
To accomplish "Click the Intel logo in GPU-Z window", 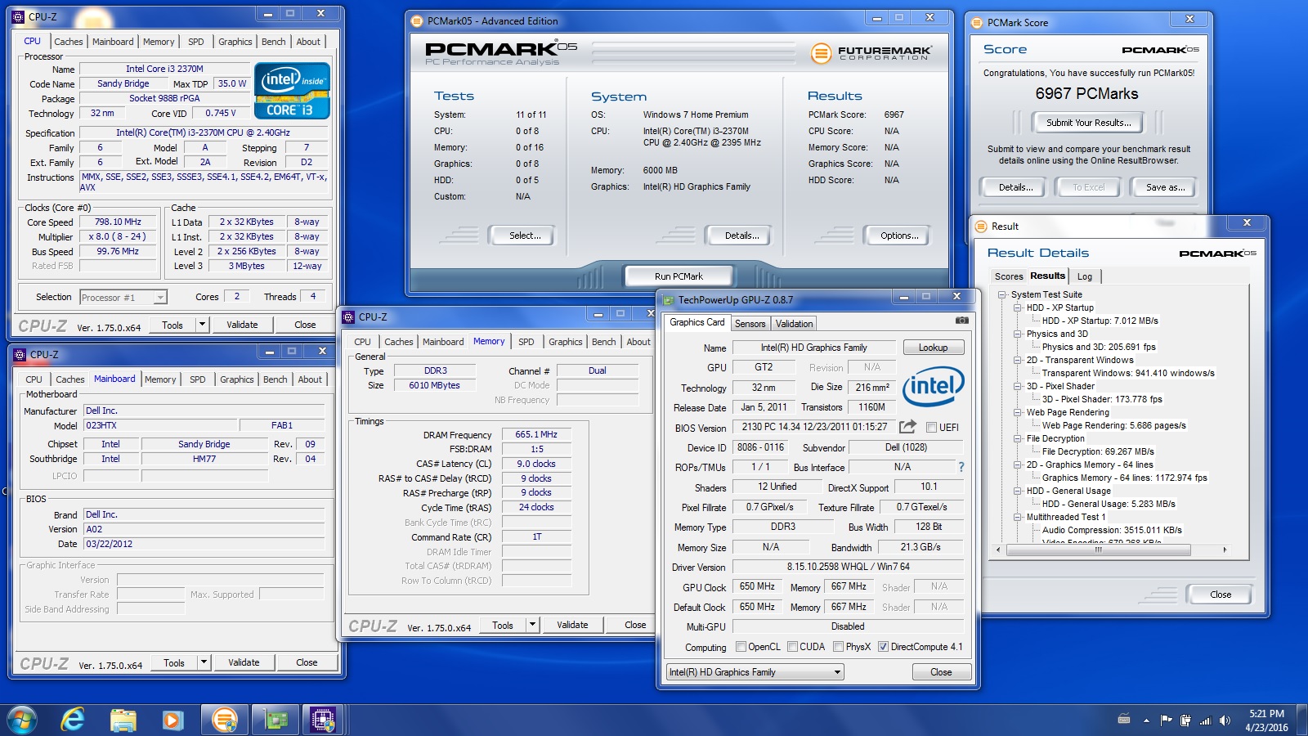I will [934, 386].
